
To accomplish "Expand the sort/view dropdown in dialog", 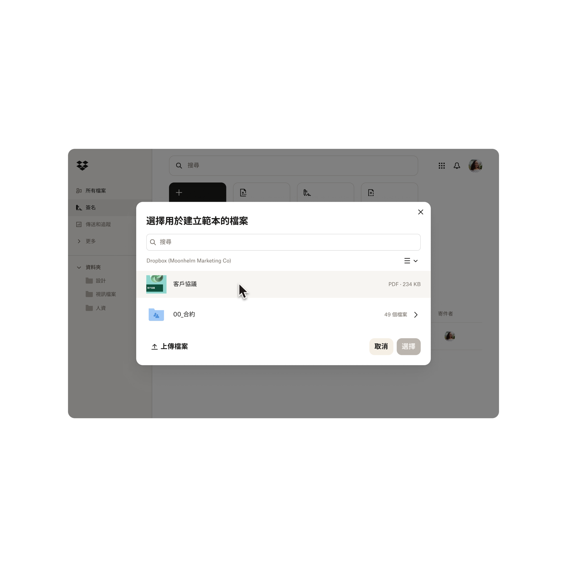I will 411,261.
